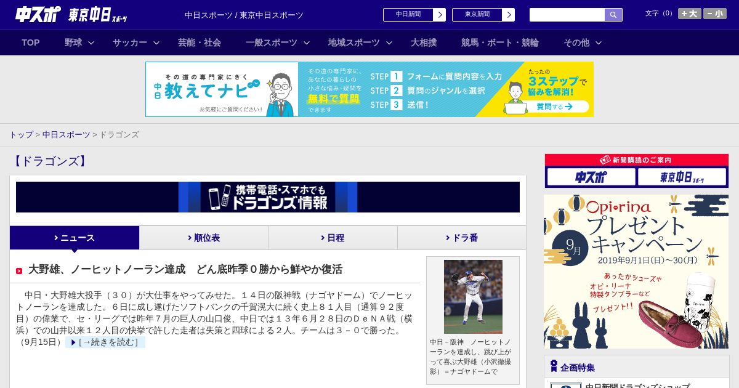Image resolution: width=739 pixels, height=388 pixels.
Task: Click the Chunichi Sports (中スポ) header logo
Action: 38,15
